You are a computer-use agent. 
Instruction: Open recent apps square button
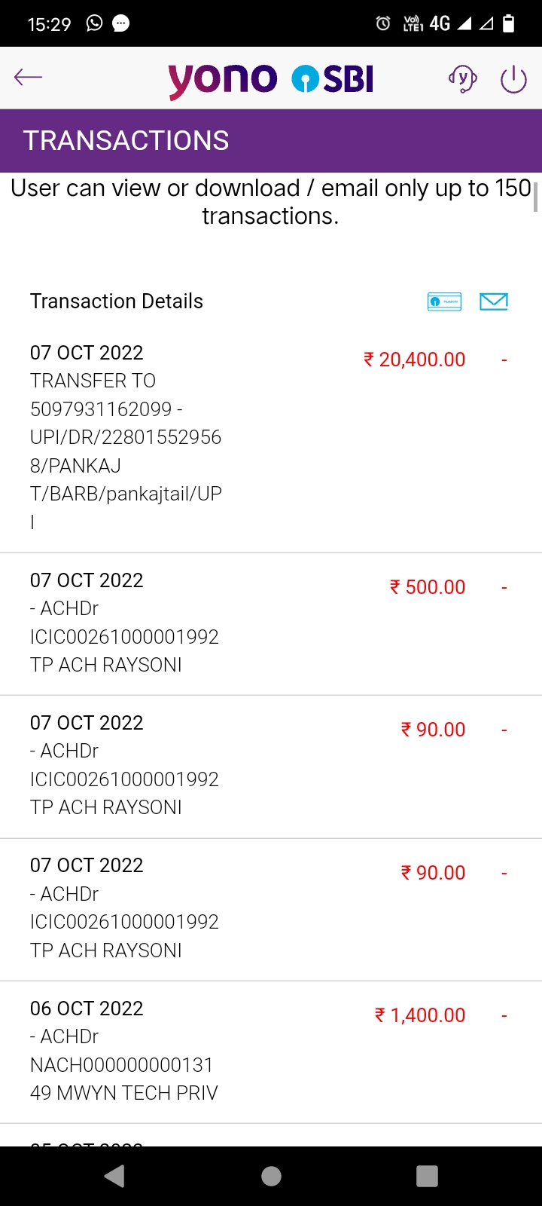pyautogui.click(x=427, y=1176)
